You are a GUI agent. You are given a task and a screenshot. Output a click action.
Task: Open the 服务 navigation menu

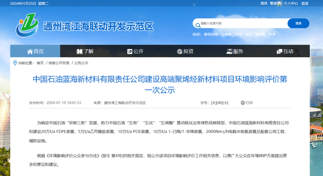tap(235, 51)
